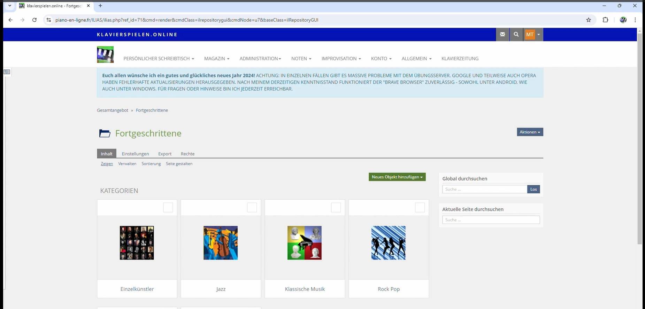The image size is (645, 309).
Task: Check the box on the Rock Pop card
Action: coord(420,208)
